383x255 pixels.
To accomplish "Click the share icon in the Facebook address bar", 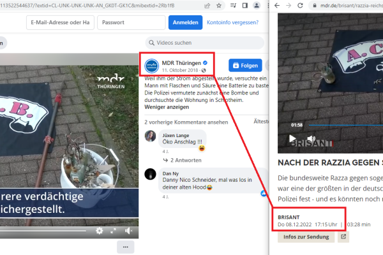I will point(207,5).
